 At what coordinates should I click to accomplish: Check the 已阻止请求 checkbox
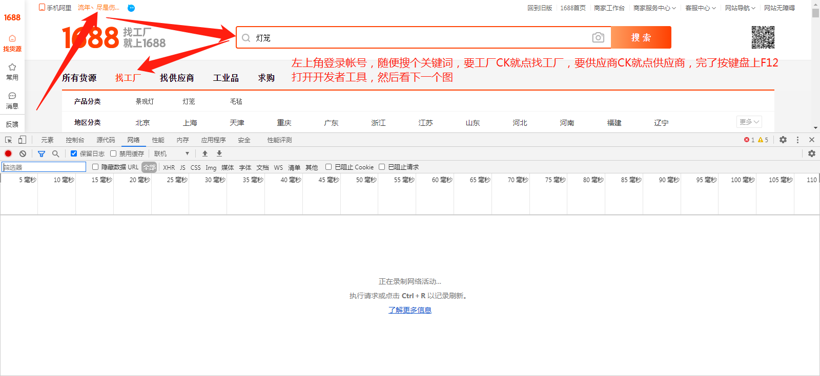click(x=382, y=167)
